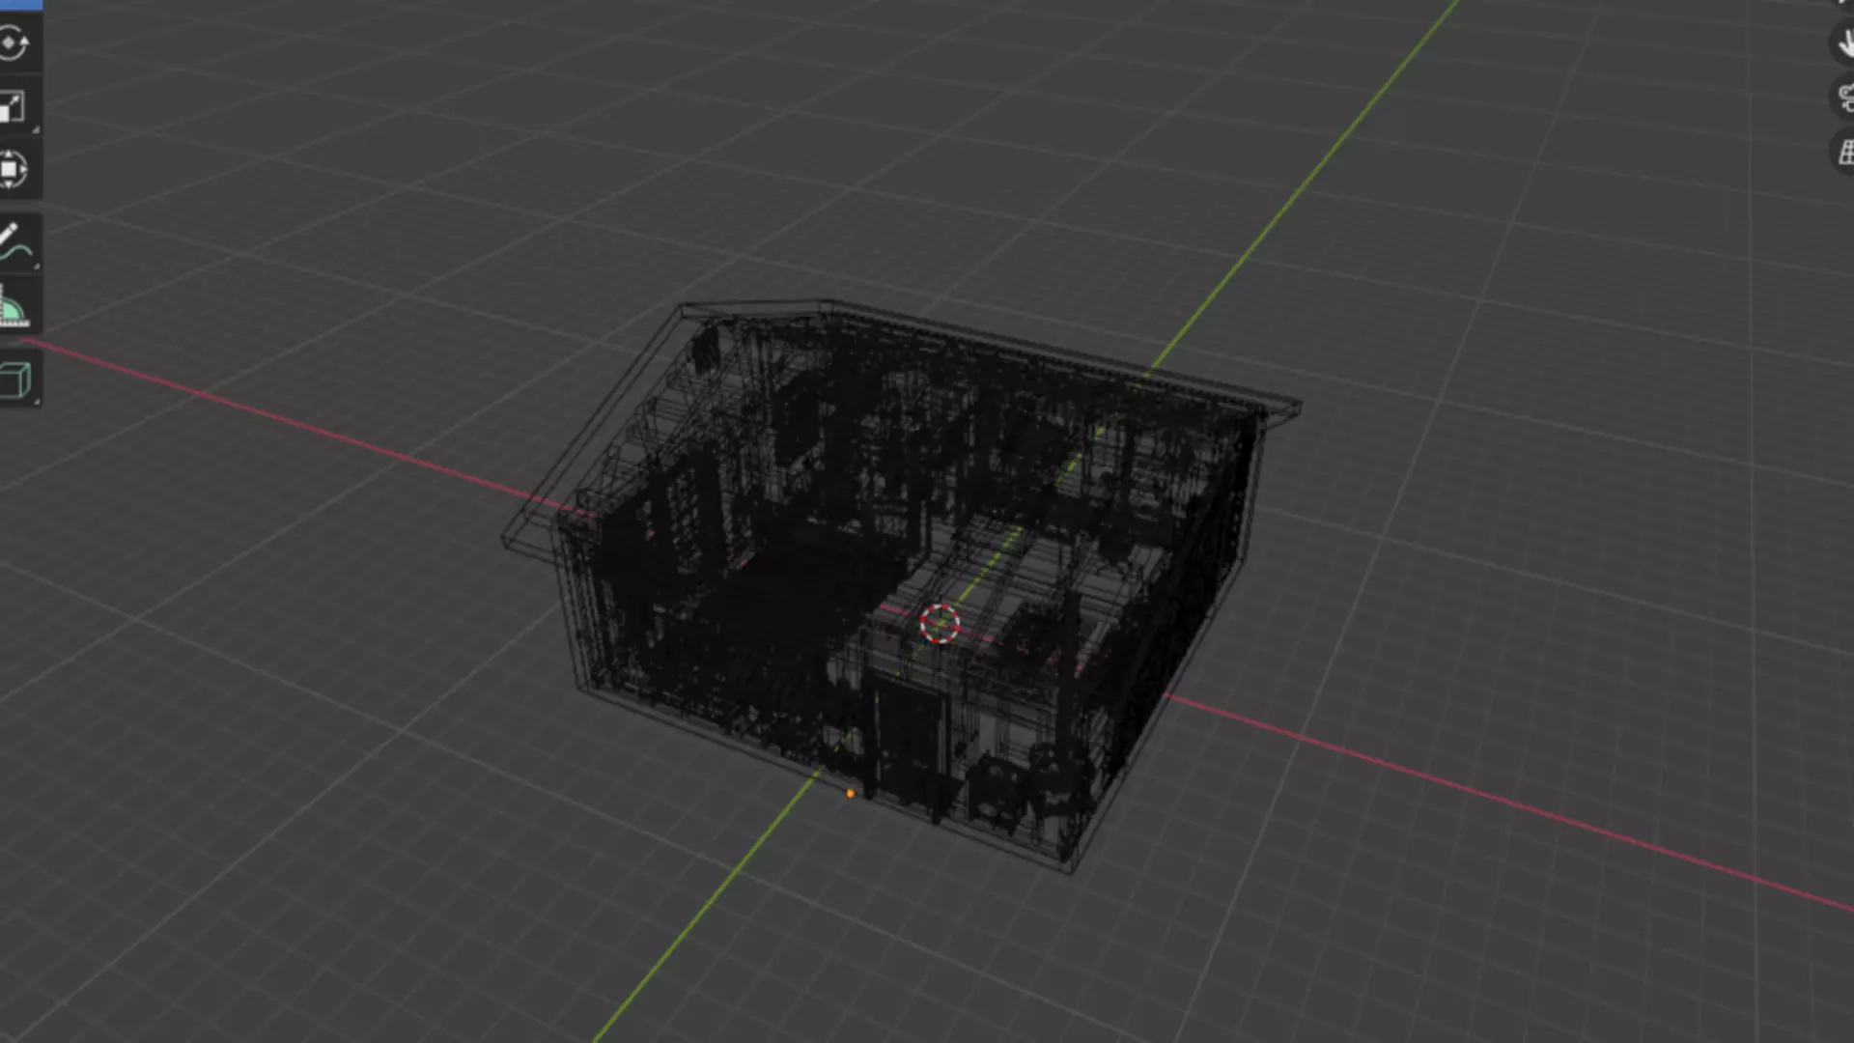The width and height of the screenshot is (1854, 1043).
Task: Select the Add Cube tool
Action: click(x=14, y=380)
